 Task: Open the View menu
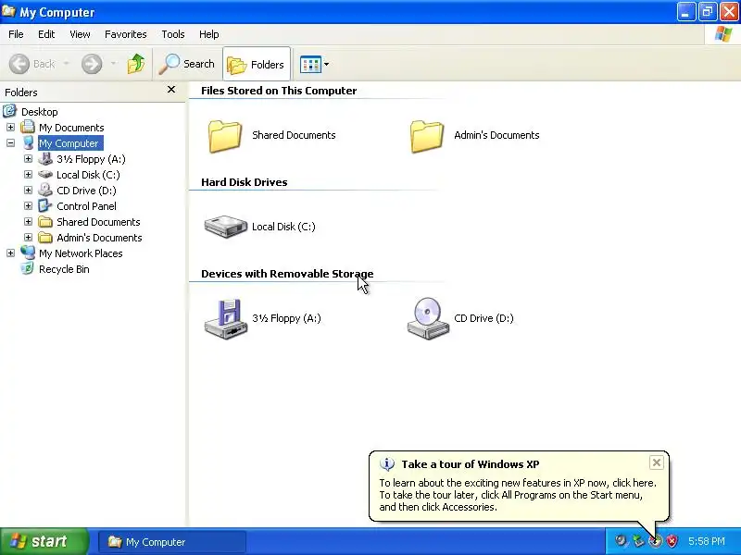coord(80,34)
